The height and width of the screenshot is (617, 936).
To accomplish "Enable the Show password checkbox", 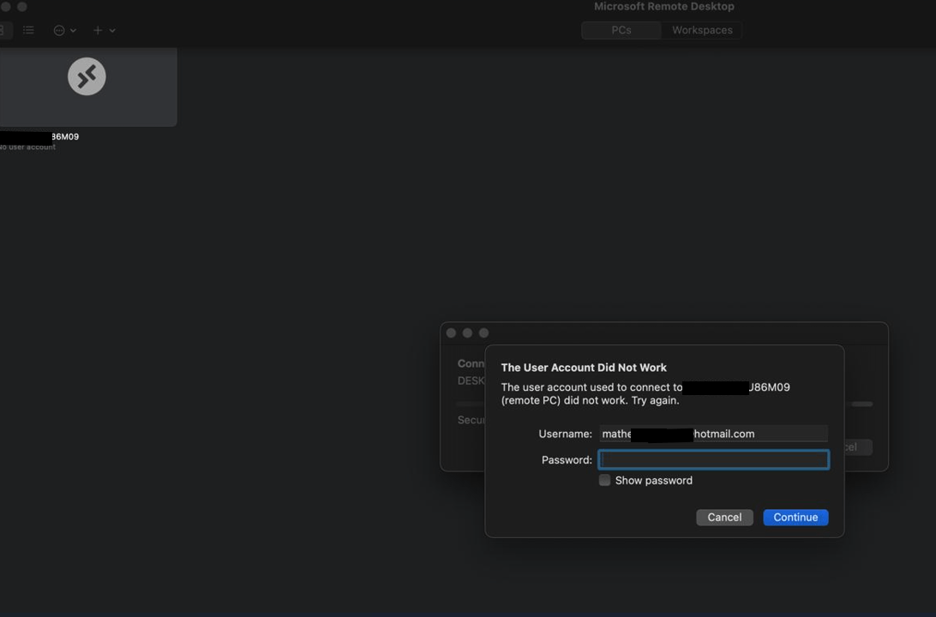I will point(604,481).
